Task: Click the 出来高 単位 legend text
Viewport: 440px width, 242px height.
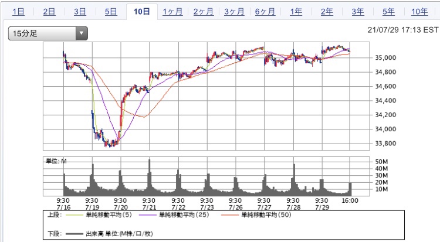Action: tap(119, 234)
